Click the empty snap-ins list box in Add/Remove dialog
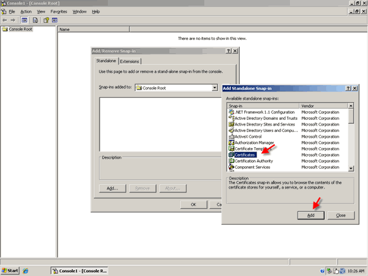 (161, 124)
